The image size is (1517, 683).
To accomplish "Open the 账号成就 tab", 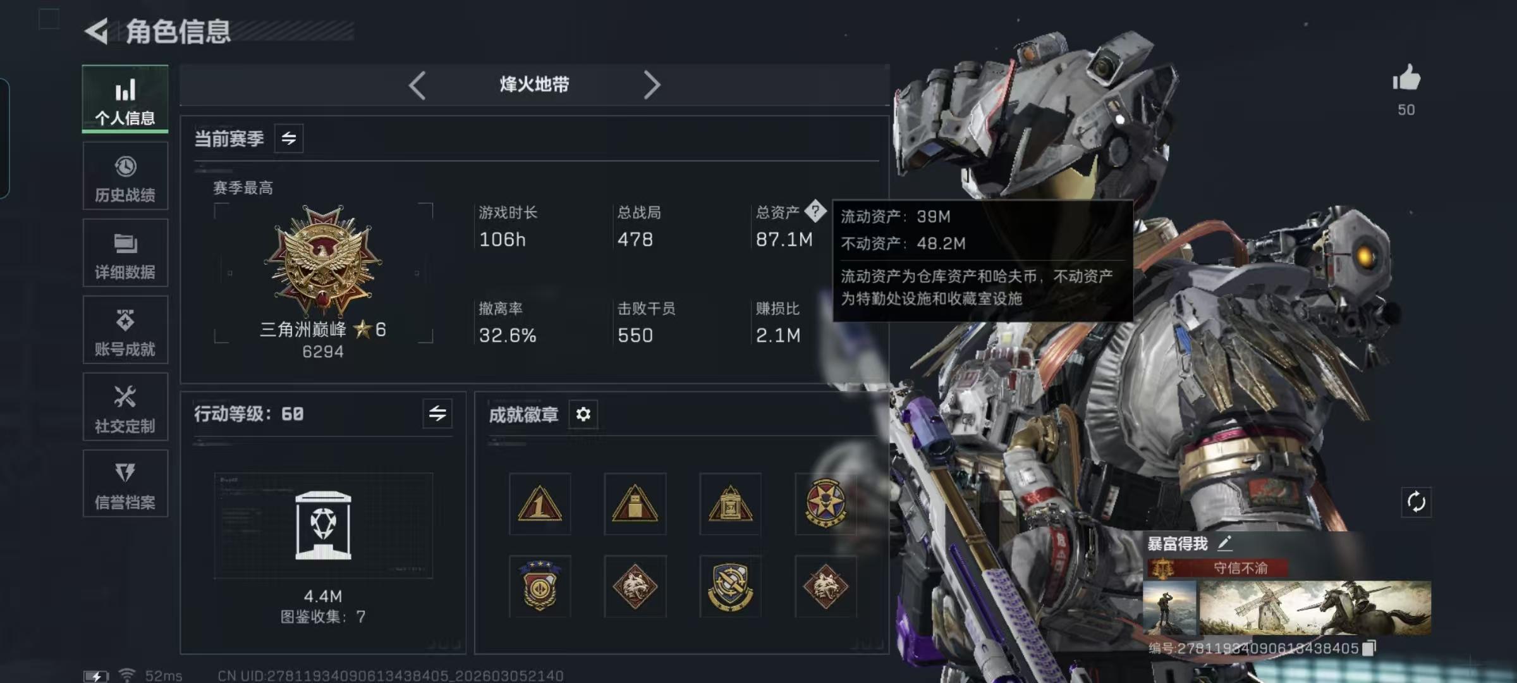I will tap(125, 330).
